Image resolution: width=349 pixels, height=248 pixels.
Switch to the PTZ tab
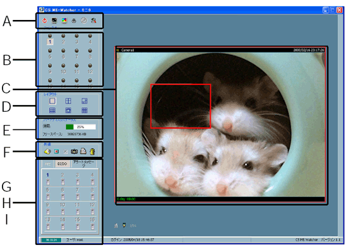click(x=47, y=164)
